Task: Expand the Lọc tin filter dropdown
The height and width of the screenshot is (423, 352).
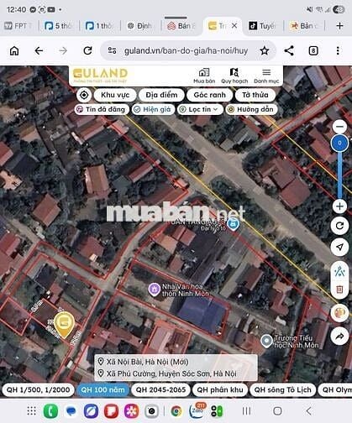Action: coord(200,109)
